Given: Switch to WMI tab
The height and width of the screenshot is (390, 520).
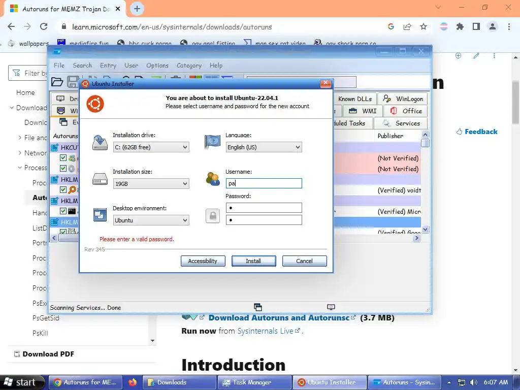Looking at the screenshot, I should [x=363, y=111].
